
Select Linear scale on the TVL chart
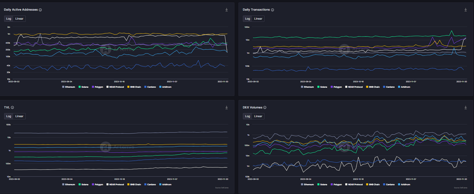click(x=19, y=116)
